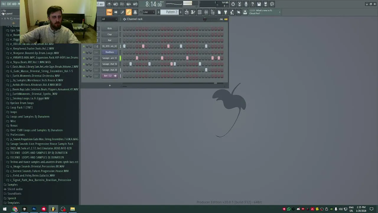
Task: Expand the Soundfonts folder
Action: pyautogui.click(x=14, y=194)
